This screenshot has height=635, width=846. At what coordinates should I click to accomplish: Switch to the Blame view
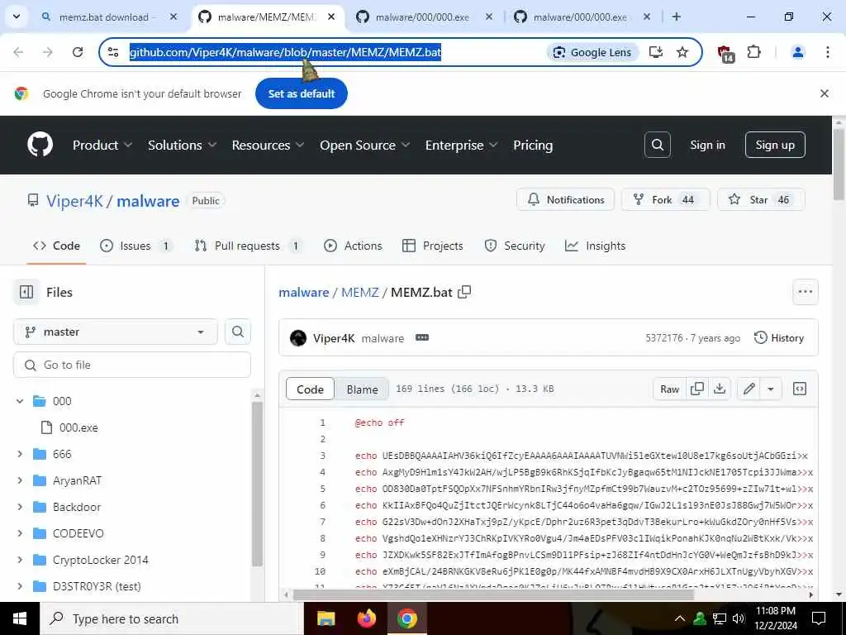(362, 389)
